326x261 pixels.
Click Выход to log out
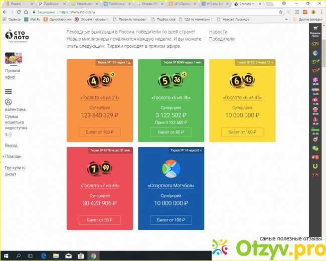click(x=11, y=145)
